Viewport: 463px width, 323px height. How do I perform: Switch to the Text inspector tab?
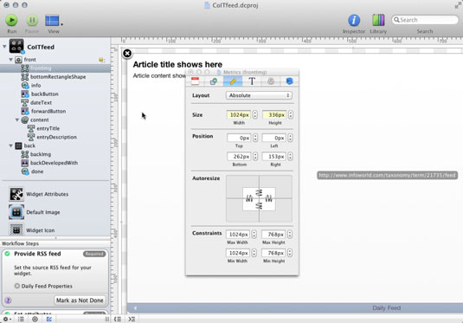pyautogui.click(x=252, y=81)
